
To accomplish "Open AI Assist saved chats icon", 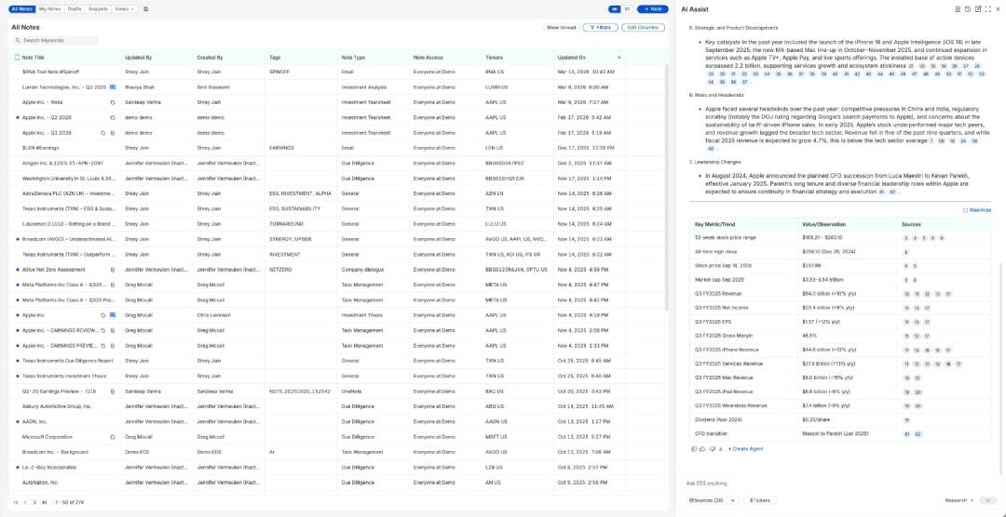I will pyautogui.click(x=958, y=9).
